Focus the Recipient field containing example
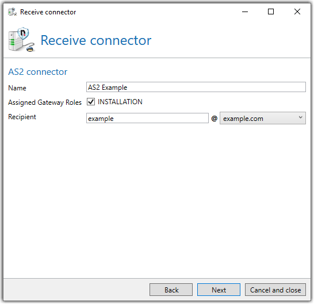This screenshot has height=304, width=314. [147, 118]
